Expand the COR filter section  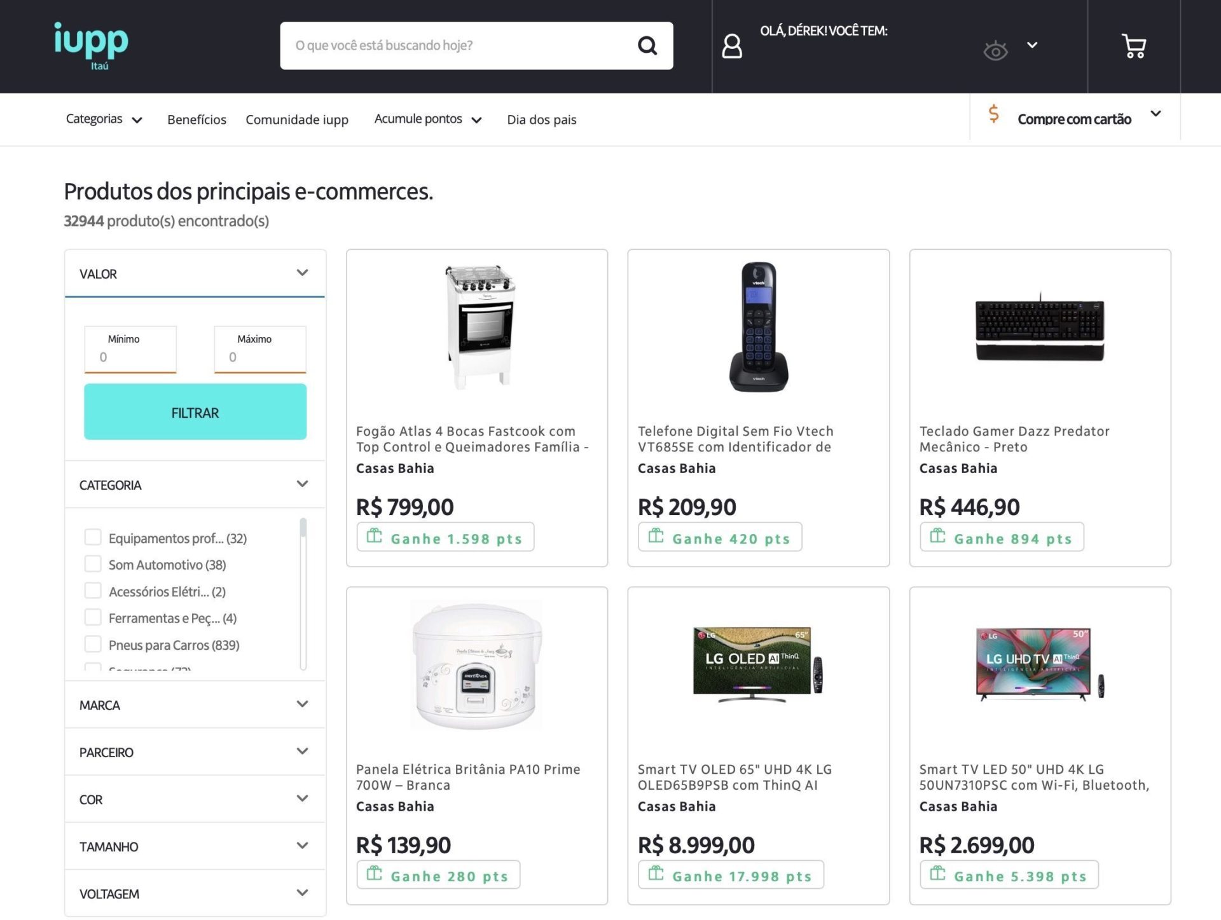[x=195, y=799]
